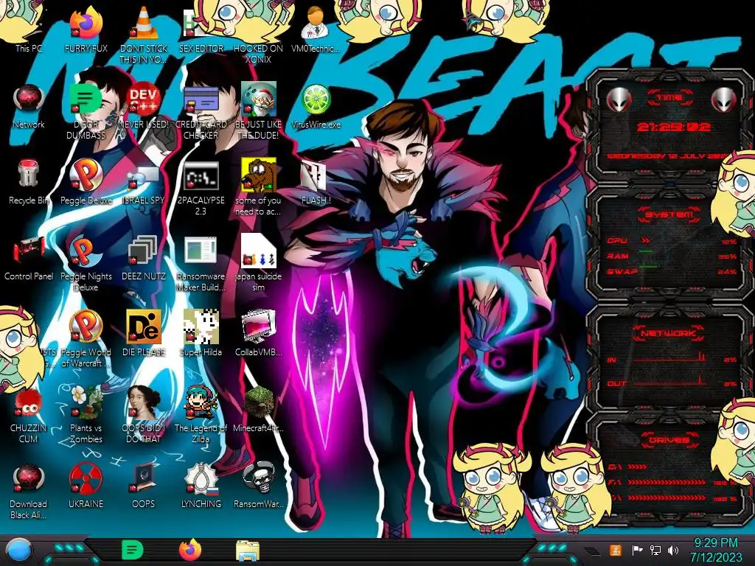
Task: Select the DRIVES widget header
Action: click(669, 439)
